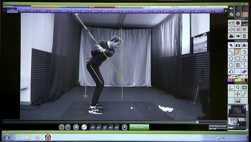
Task: Choose the thick line thickness option
Action: click(236, 77)
